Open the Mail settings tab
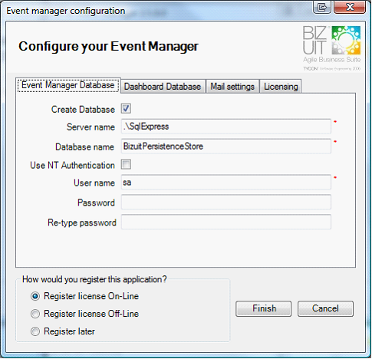Screen dimensions: 372x359 (232, 87)
